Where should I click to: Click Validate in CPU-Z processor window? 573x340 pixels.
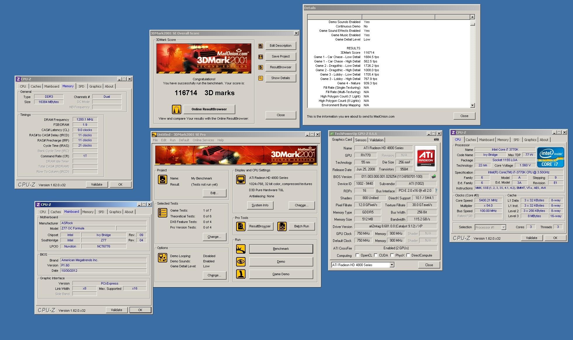532,238
